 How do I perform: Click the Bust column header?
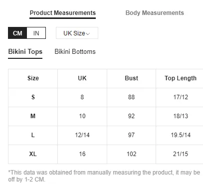pyautogui.click(x=131, y=78)
